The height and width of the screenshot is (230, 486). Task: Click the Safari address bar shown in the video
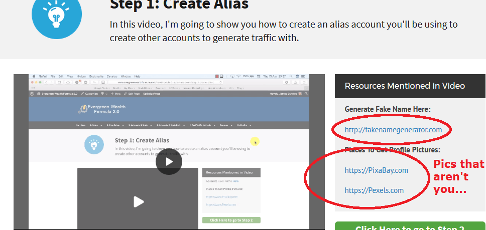coord(165,83)
